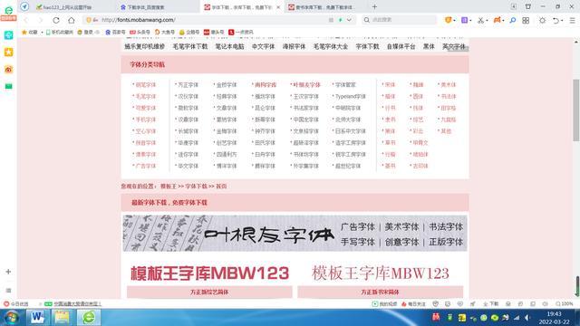This screenshot has height=326, width=580.
Task: Click the download 下载 status bar icon
Action: tap(491, 304)
